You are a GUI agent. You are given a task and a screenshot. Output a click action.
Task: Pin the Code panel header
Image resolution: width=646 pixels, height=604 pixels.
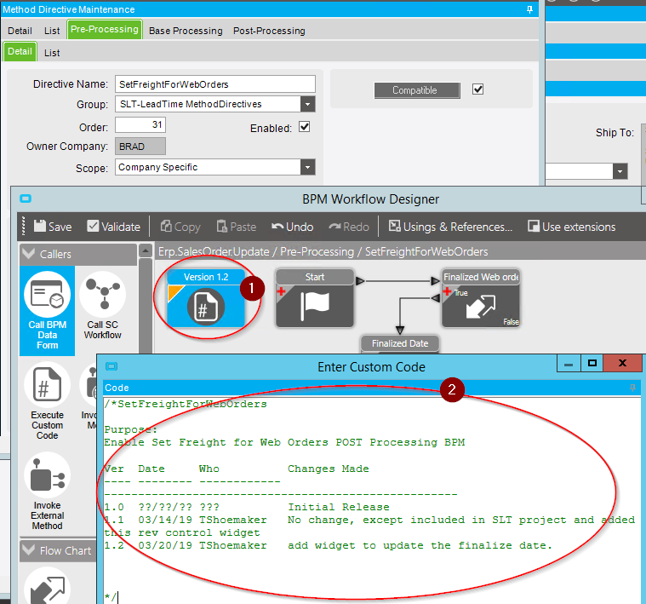click(x=632, y=388)
